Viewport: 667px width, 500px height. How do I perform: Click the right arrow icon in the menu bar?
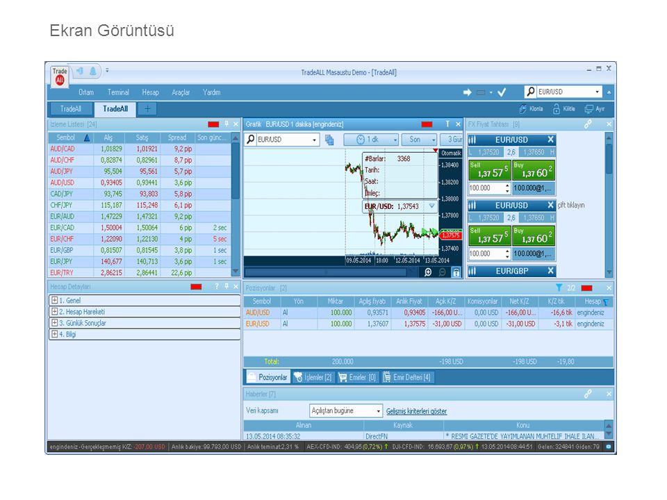(x=467, y=92)
